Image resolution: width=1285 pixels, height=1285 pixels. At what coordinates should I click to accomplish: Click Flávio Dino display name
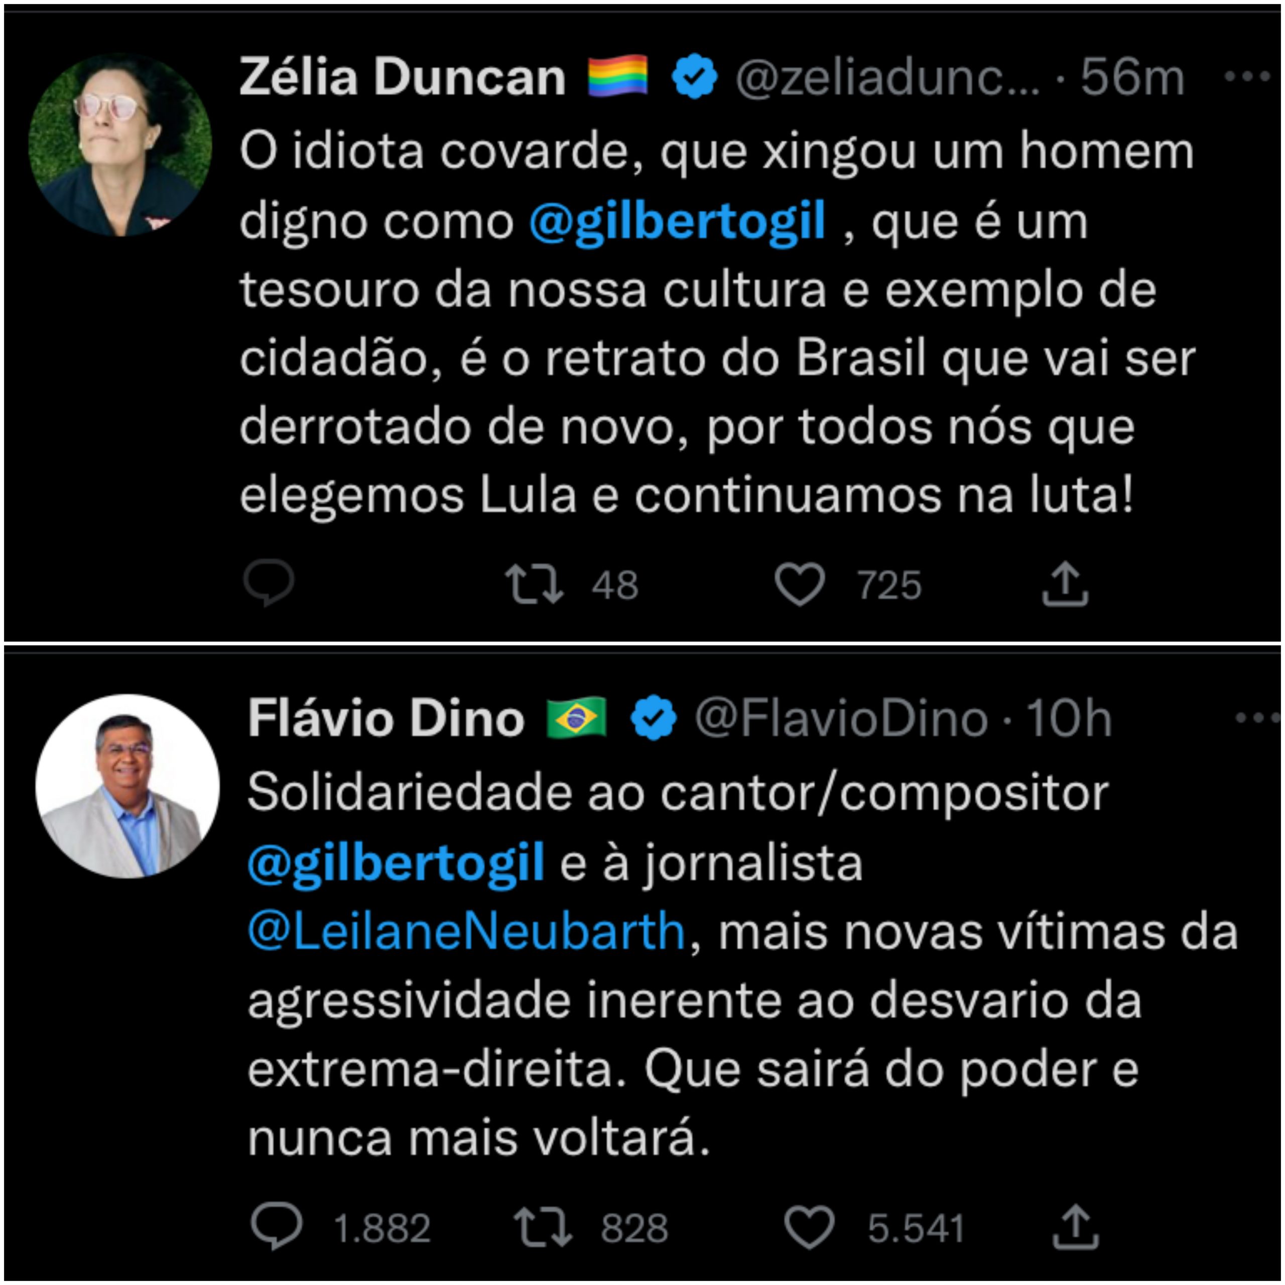click(387, 718)
